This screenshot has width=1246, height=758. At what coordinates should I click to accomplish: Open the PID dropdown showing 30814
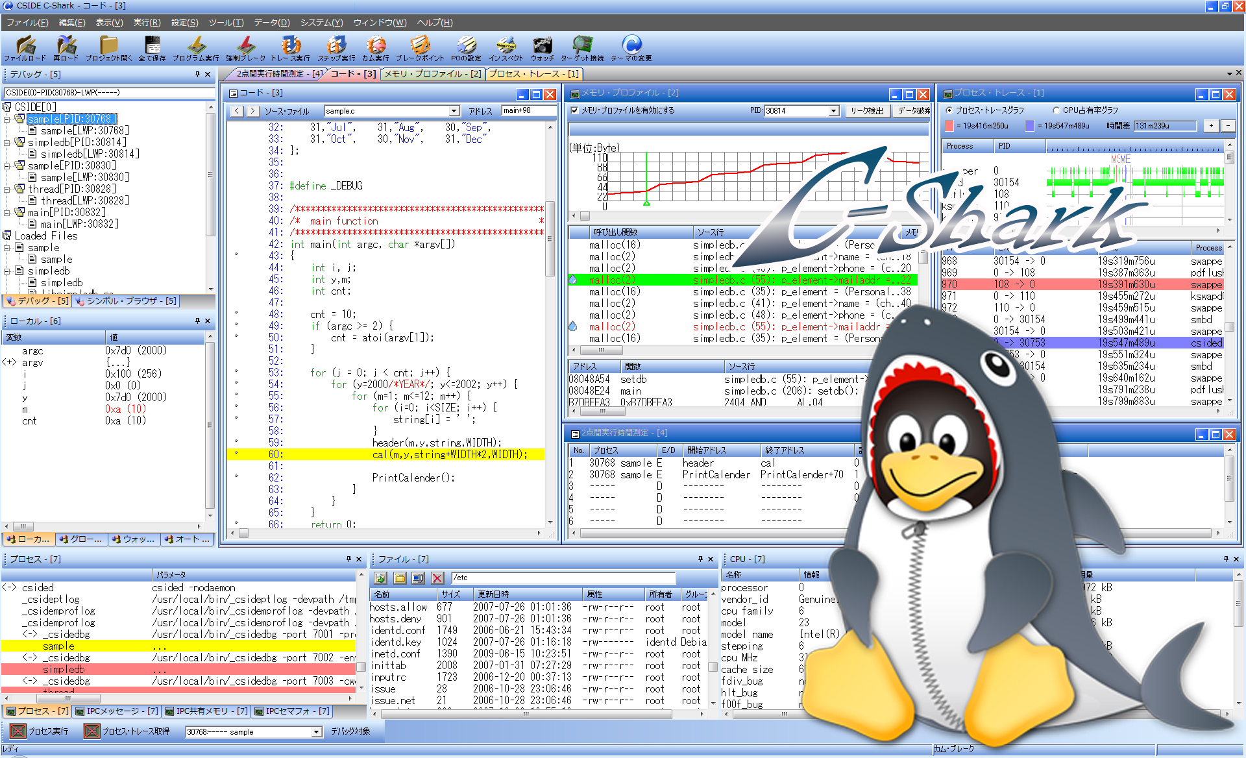coord(833,111)
